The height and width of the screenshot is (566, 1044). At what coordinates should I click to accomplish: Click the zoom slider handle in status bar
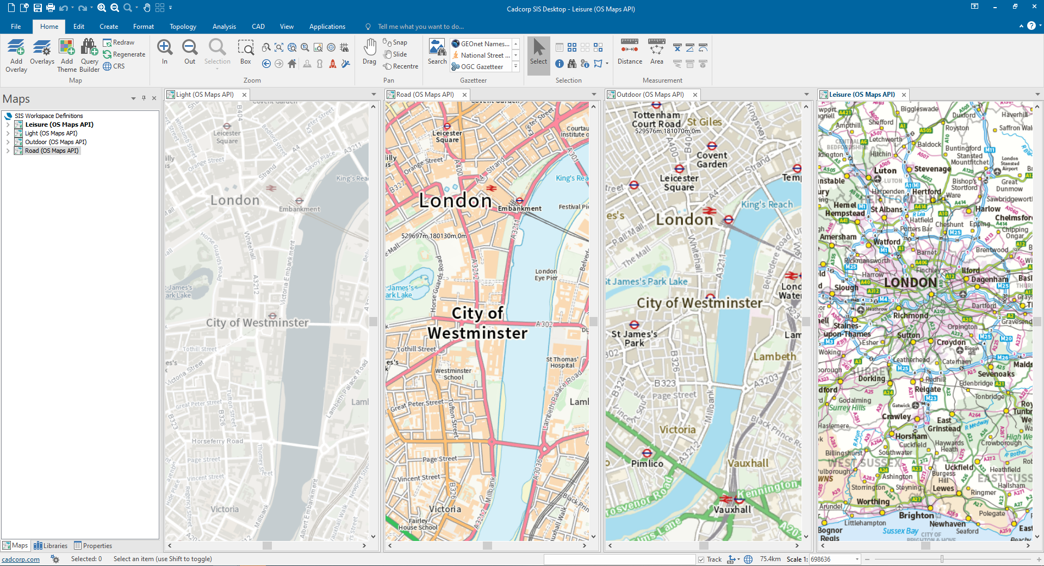(942, 559)
